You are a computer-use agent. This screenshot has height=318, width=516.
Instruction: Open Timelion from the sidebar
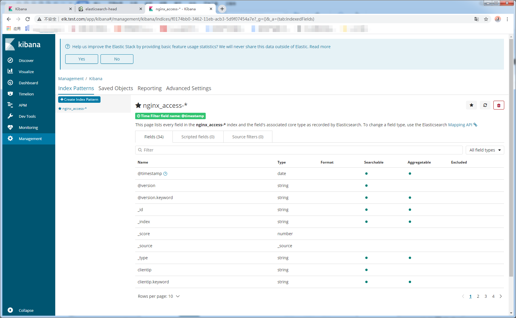26,94
